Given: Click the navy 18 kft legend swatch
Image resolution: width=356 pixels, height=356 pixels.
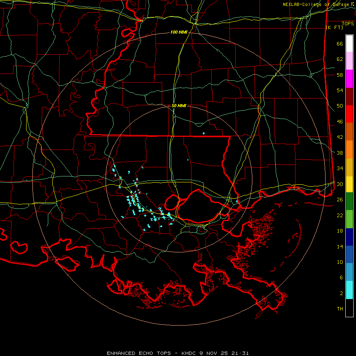Looking at the screenshot, I should [x=349, y=237].
